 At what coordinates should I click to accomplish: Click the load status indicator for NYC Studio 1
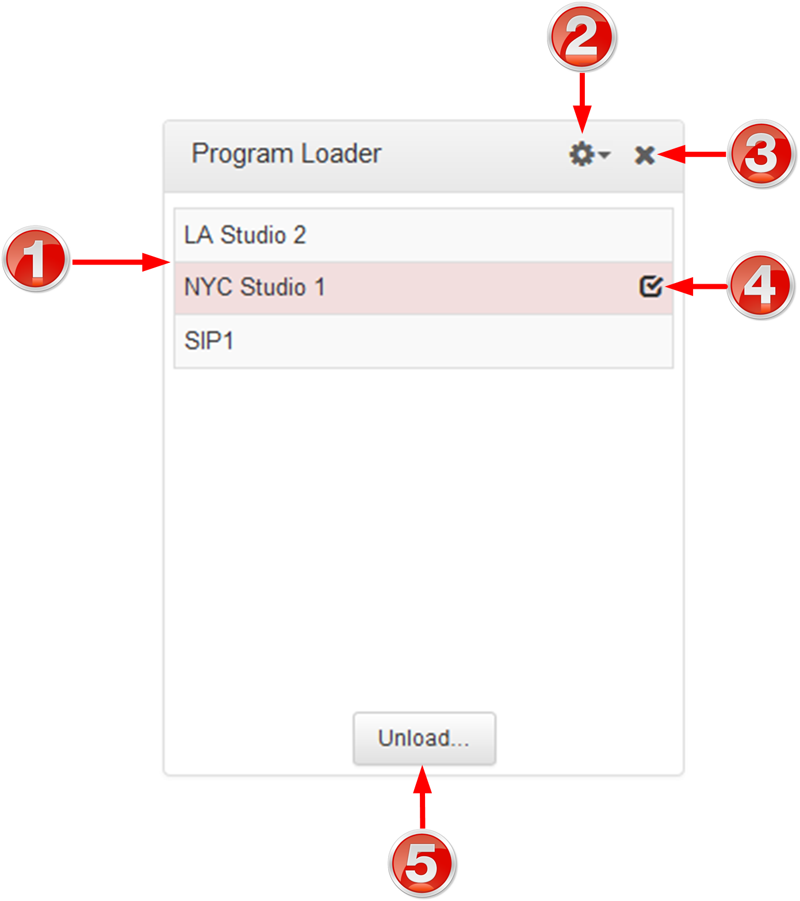[x=650, y=286]
